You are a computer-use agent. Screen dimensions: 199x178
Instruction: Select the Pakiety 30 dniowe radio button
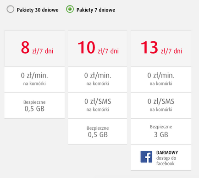pyautogui.click(x=11, y=9)
